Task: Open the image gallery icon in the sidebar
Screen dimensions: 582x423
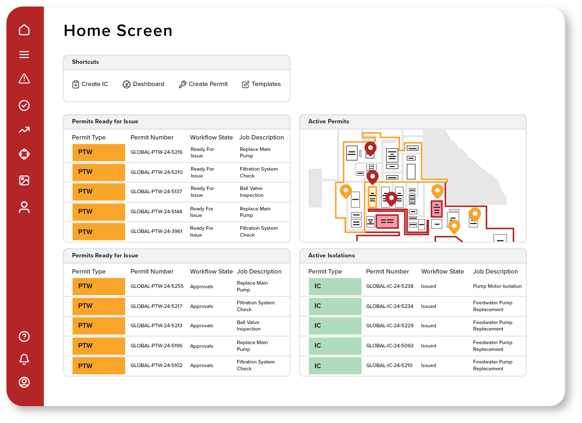Action: click(x=24, y=180)
